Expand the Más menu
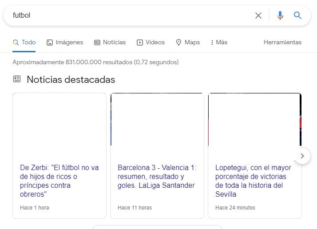Viewport: 317px width, 229px height. tap(219, 43)
